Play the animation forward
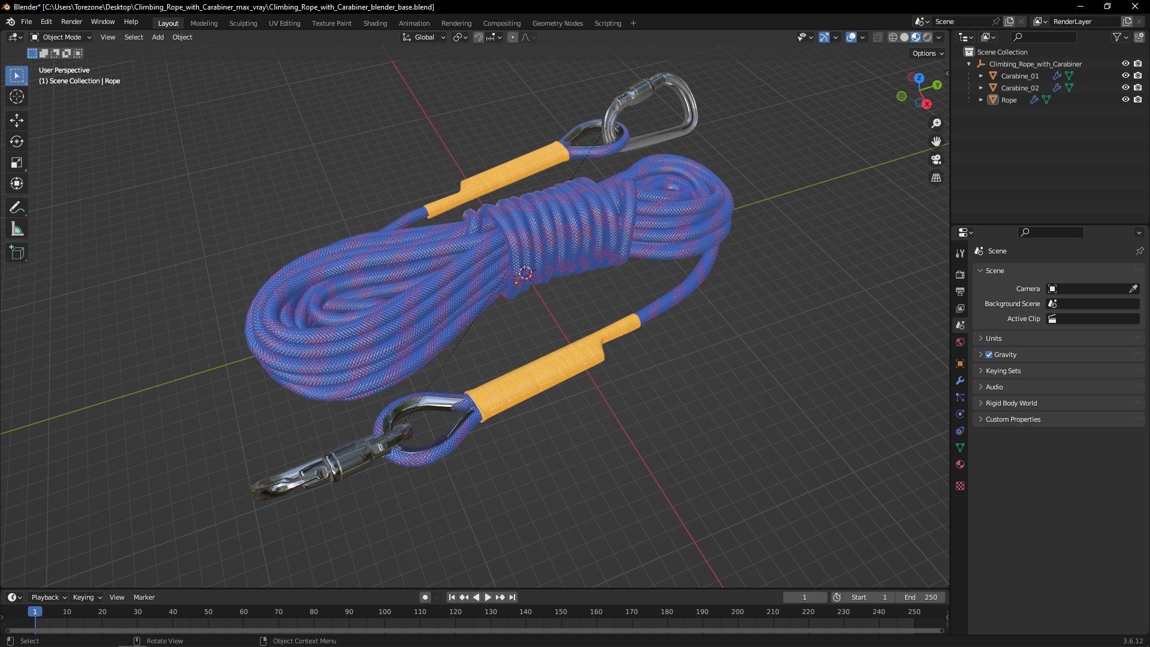 pyautogui.click(x=488, y=597)
